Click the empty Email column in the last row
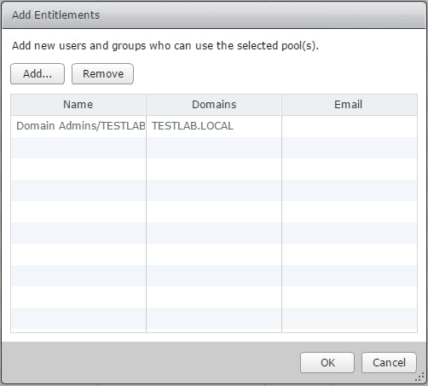The width and height of the screenshot is (428, 386). (x=350, y=318)
